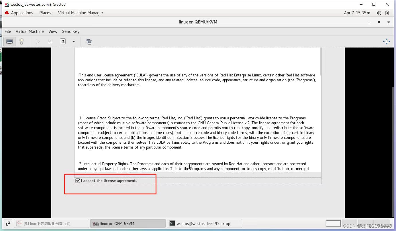Viewport: 396px width, 231px height.
Task: Open the Applications menu
Action: [x=22, y=13]
